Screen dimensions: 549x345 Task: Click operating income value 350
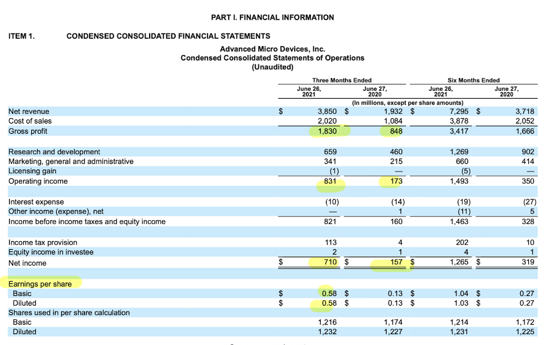click(528, 181)
